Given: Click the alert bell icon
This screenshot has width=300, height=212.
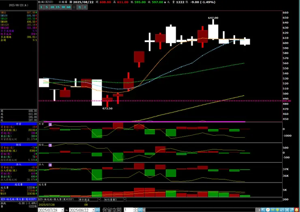Looking at the screenshot, I should pos(296,210).
